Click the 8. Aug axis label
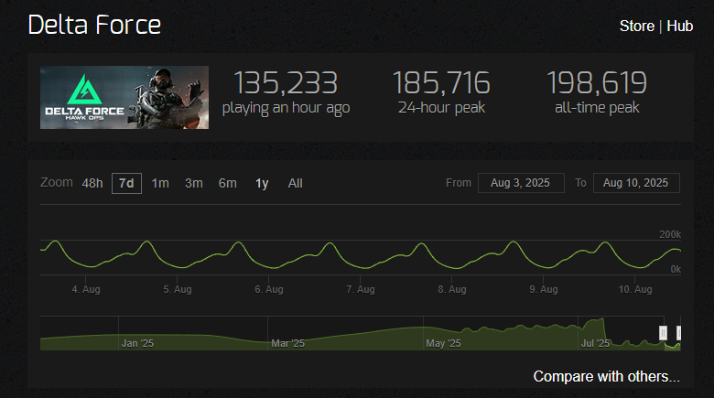 452,289
